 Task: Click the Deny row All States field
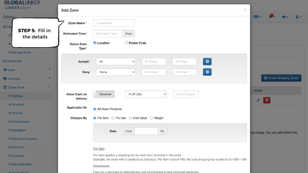tap(154, 72)
